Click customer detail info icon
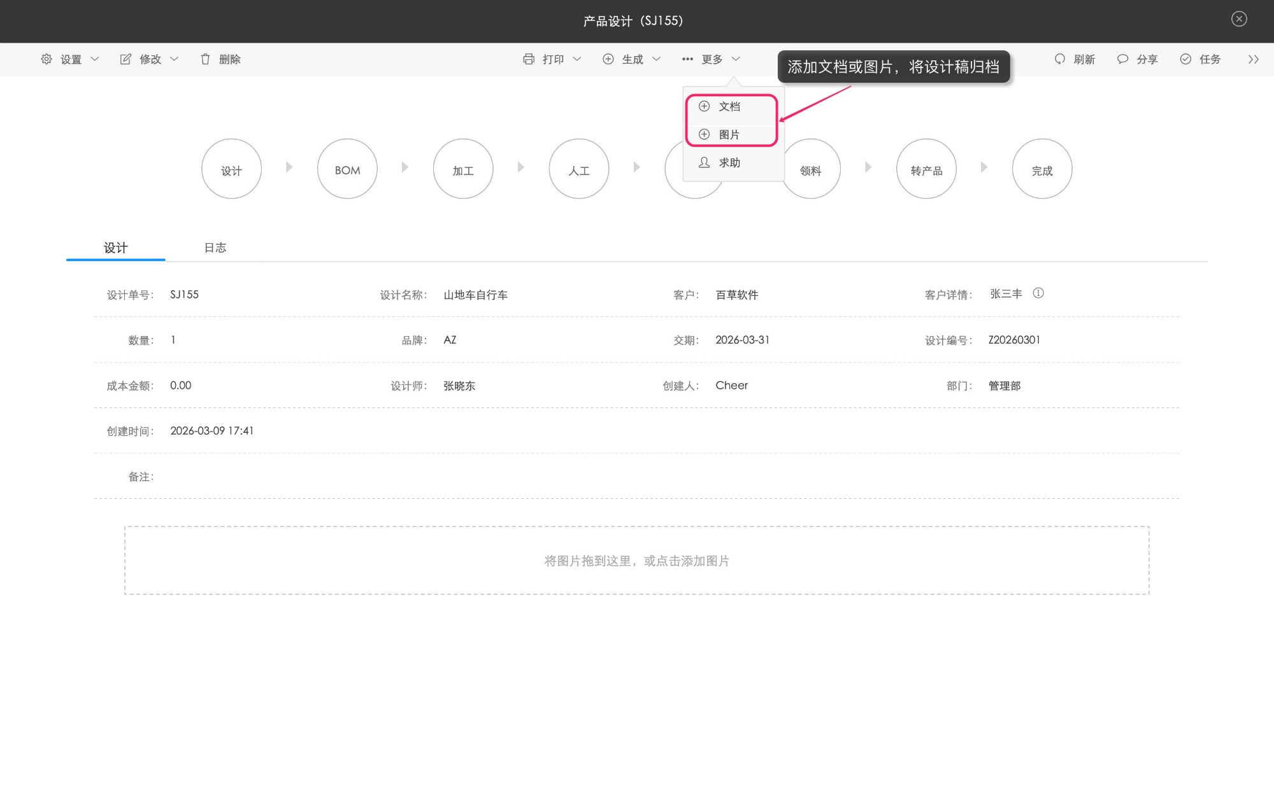 pos(1038,293)
